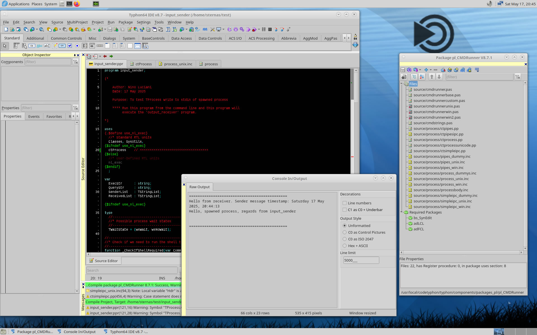
Task: Select the TScrollBar component icon
Action: pos(100,46)
